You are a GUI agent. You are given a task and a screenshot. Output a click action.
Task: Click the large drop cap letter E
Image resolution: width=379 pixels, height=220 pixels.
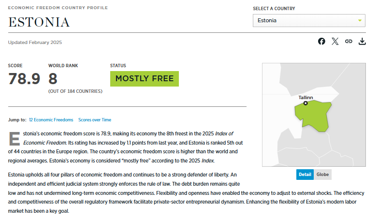tap(15, 138)
